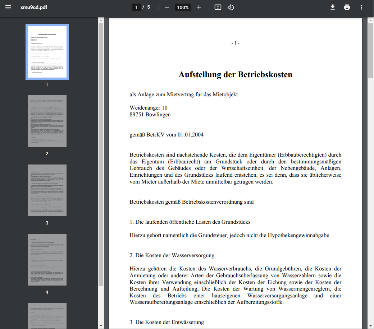
Task: Go to page 4 thumbnail
Action: (47, 260)
